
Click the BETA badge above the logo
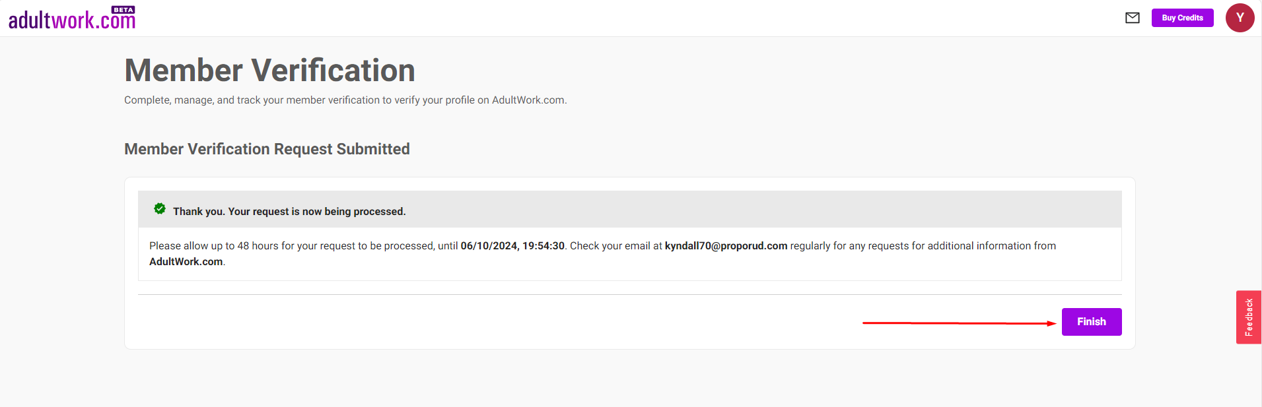(x=123, y=10)
